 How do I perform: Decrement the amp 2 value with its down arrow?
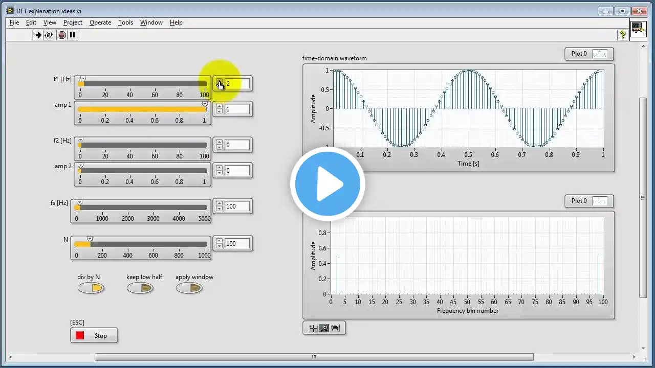pos(219,173)
